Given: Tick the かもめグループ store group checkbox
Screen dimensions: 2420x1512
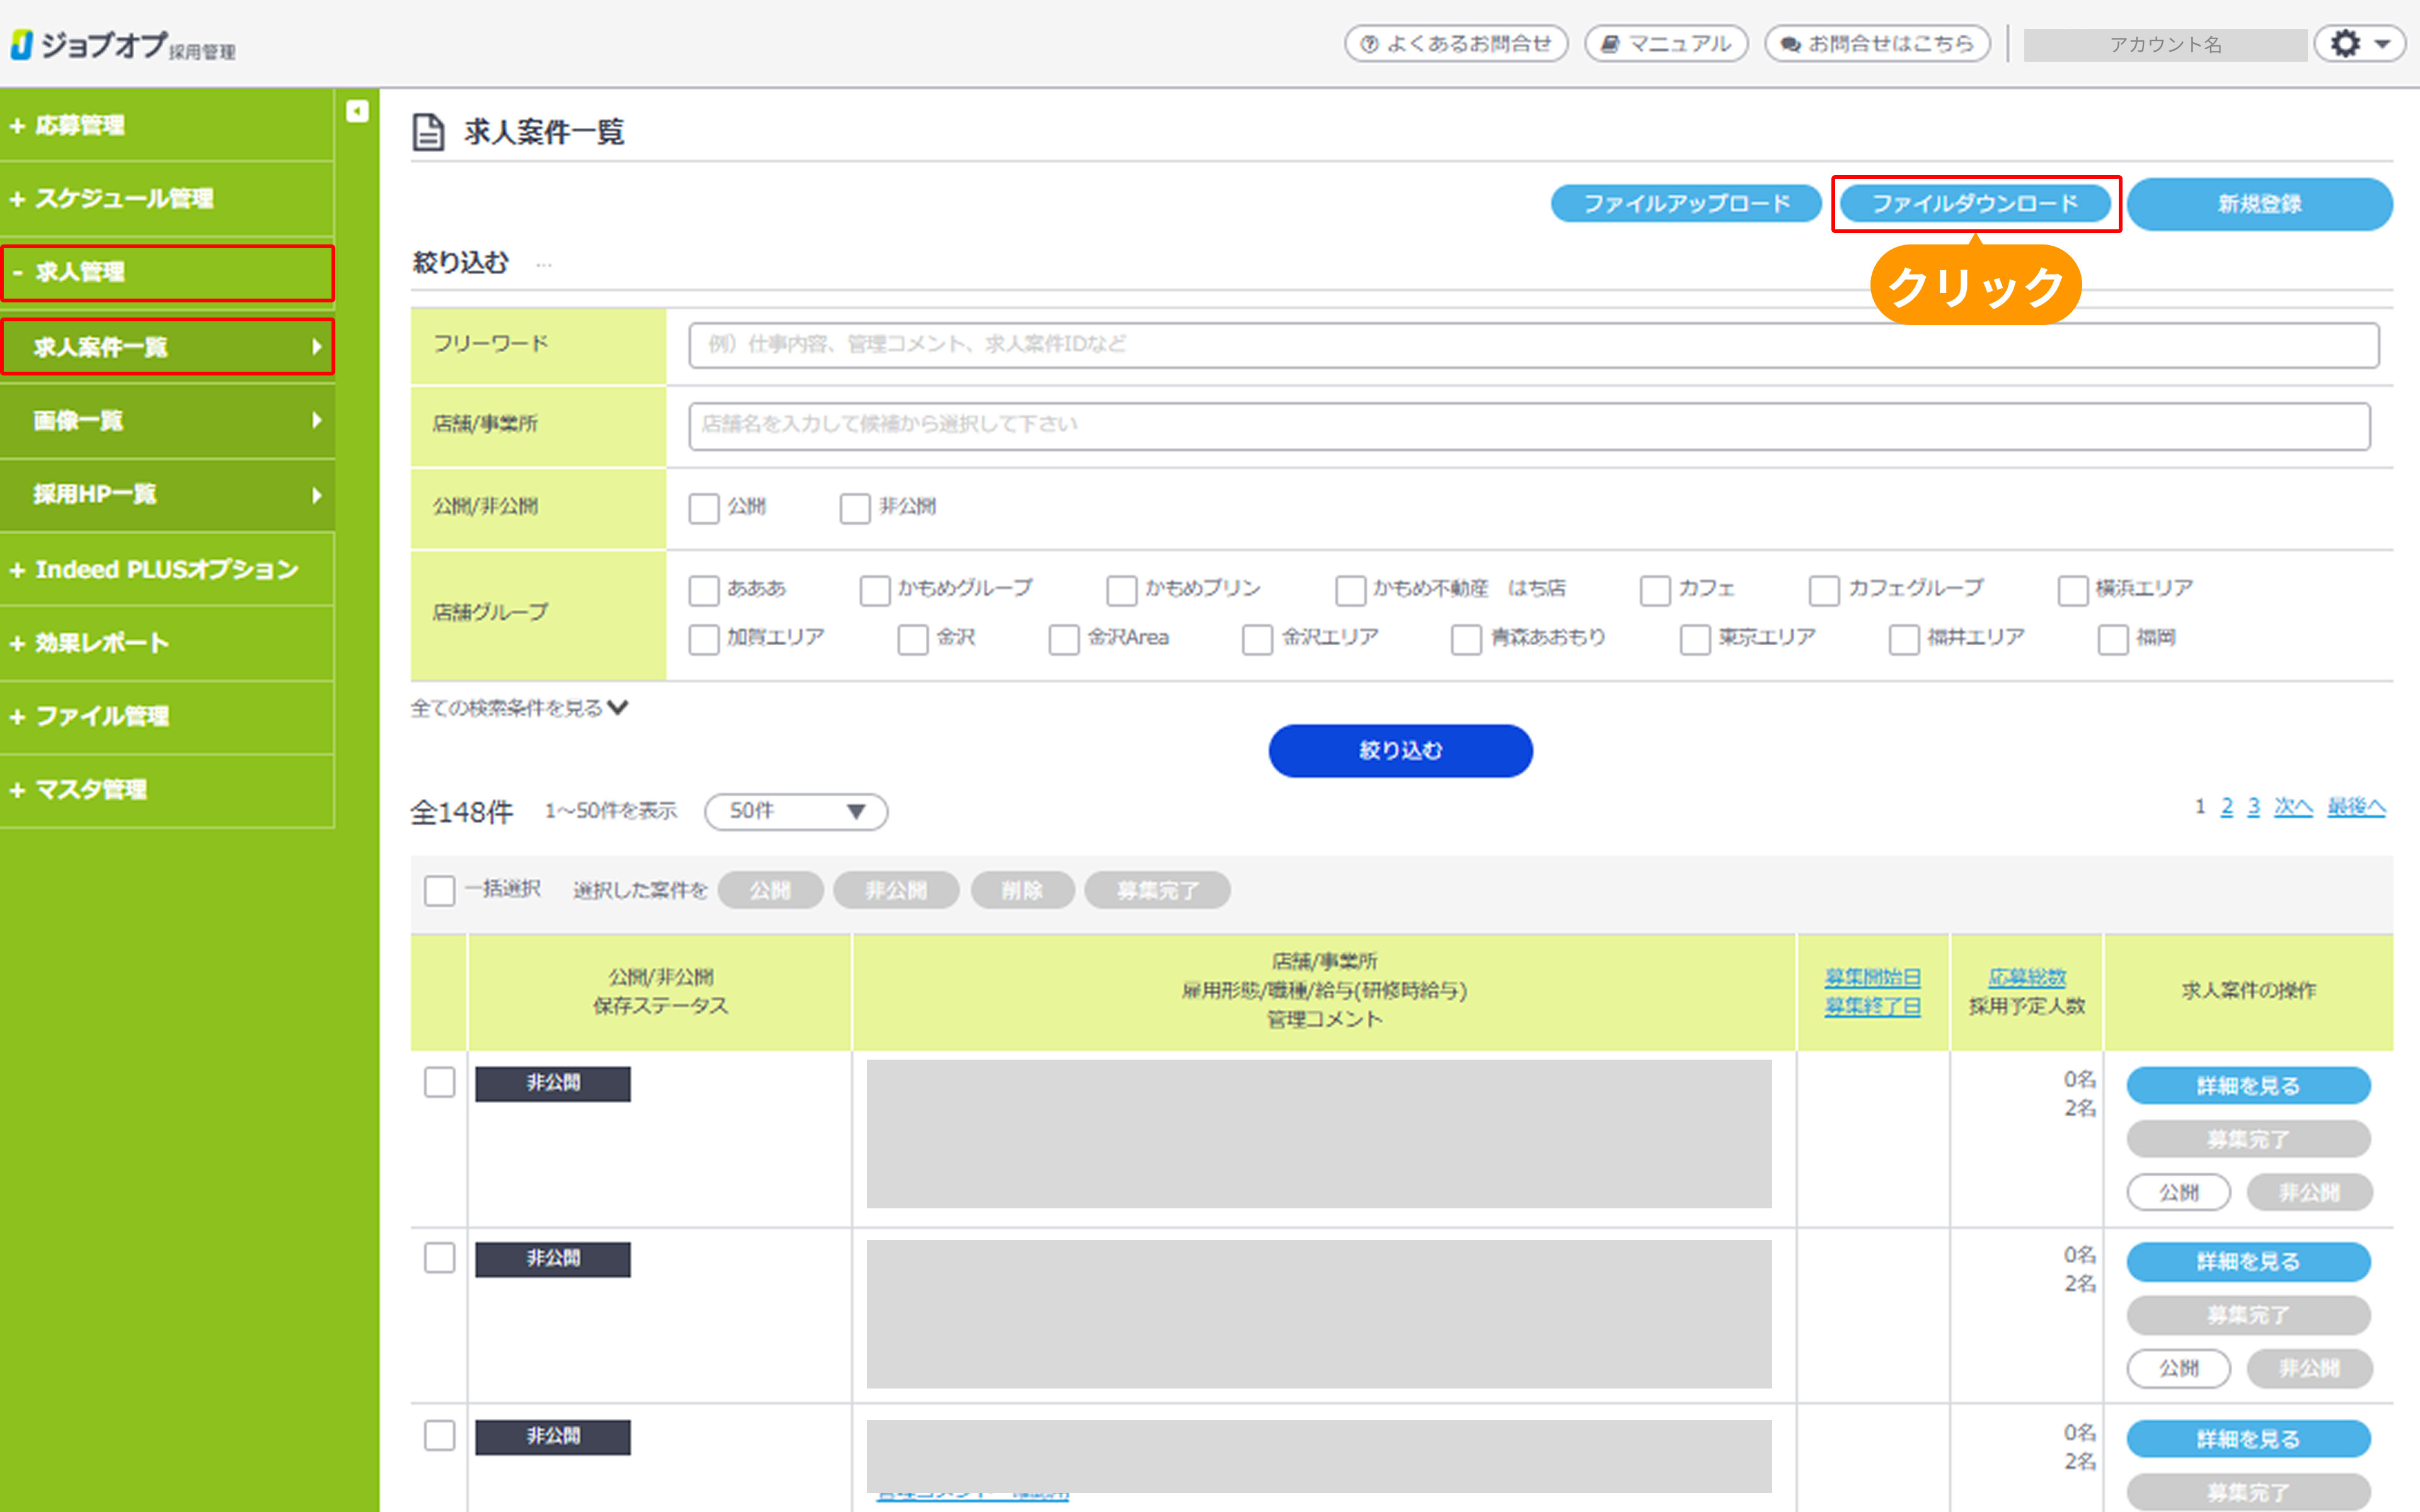Looking at the screenshot, I should click(875, 590).
